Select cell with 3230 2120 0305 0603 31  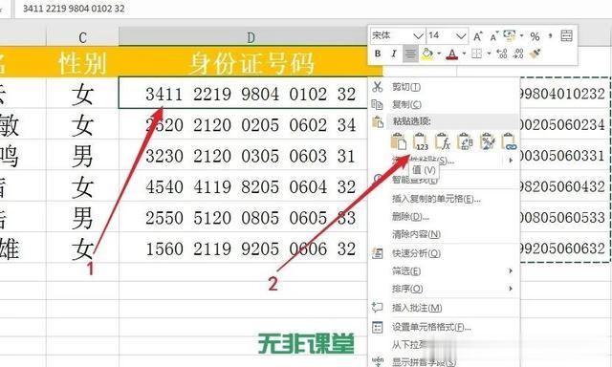click(251, 156)
